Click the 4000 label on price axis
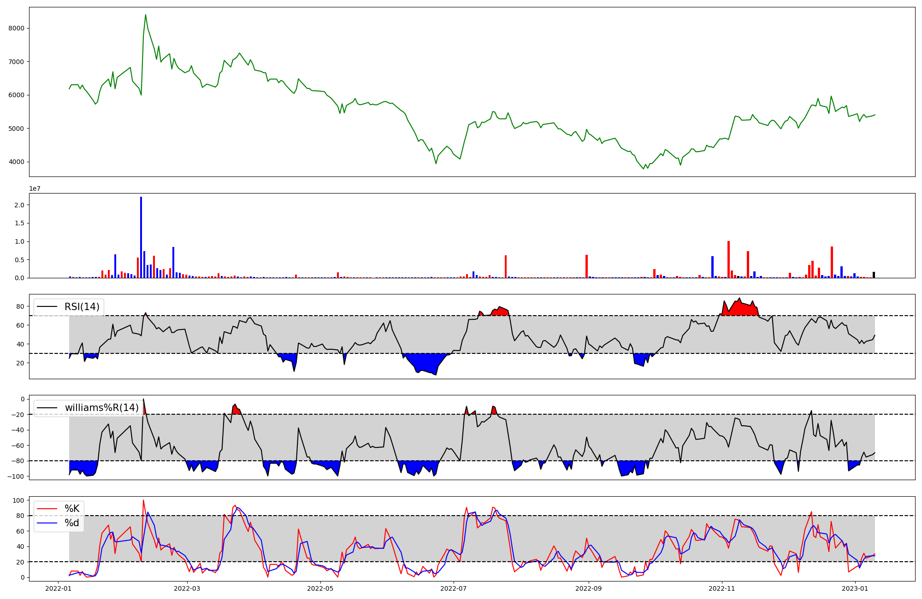922x599 pixels. point(16,162)
